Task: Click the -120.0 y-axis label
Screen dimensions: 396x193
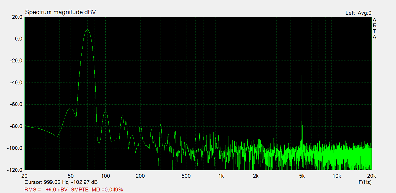Action: coord(15,170)
